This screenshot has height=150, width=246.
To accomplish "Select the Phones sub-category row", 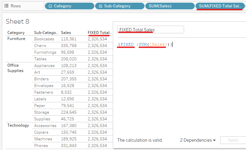I will click(41, 146).
